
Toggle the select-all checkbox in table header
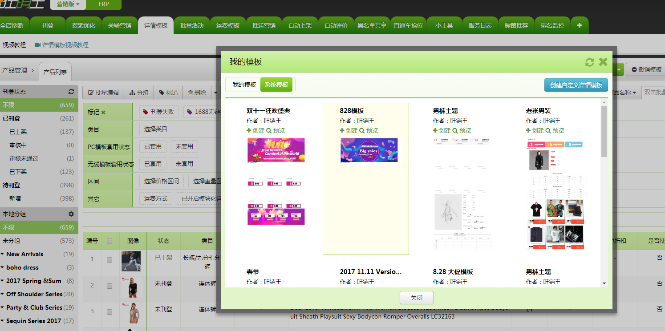point(109,241)
